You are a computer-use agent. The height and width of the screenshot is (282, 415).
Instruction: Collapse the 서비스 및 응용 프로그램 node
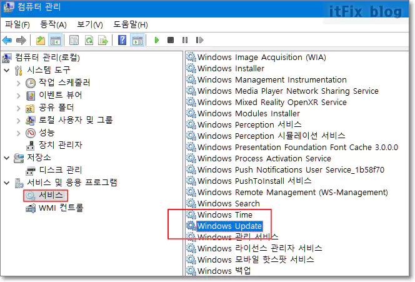coord(7,183)
